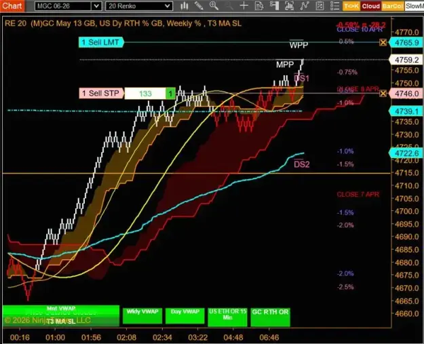The height and width of the screenshot is (344, 424).
Task: Cancel the Sell LMT order via X
Action: pos(383,43)
